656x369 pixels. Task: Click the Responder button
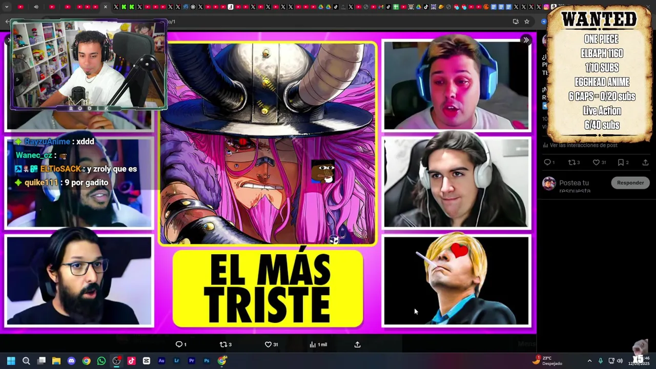(x=630, y=183)
